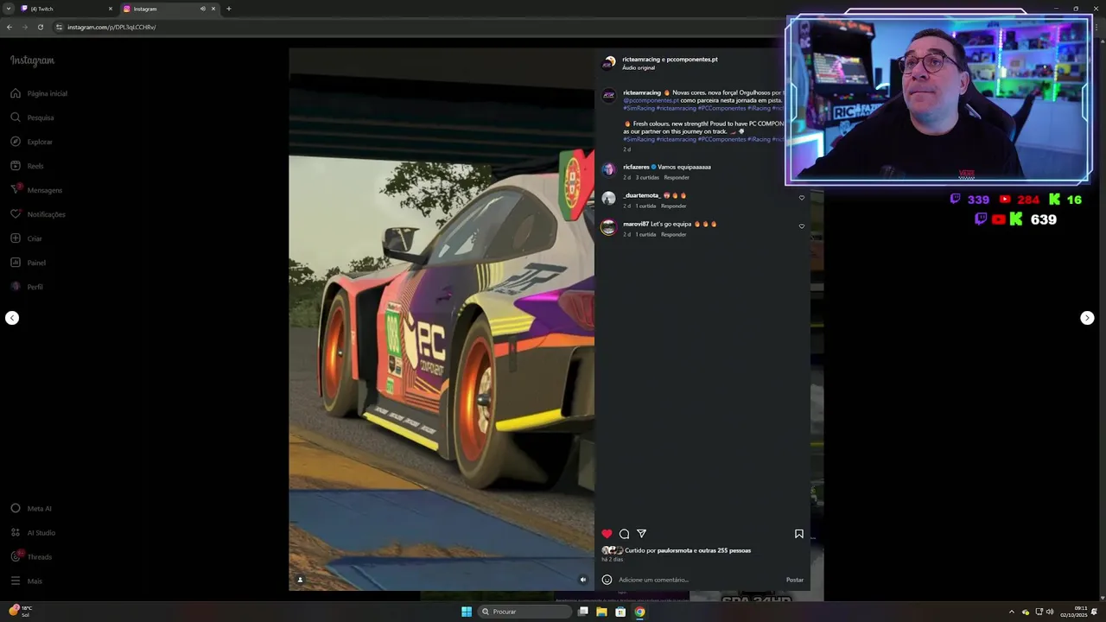Screen dimensions: 1106x622
Task: Open the marovi87 commenter avatar
Action: (608, 227)
